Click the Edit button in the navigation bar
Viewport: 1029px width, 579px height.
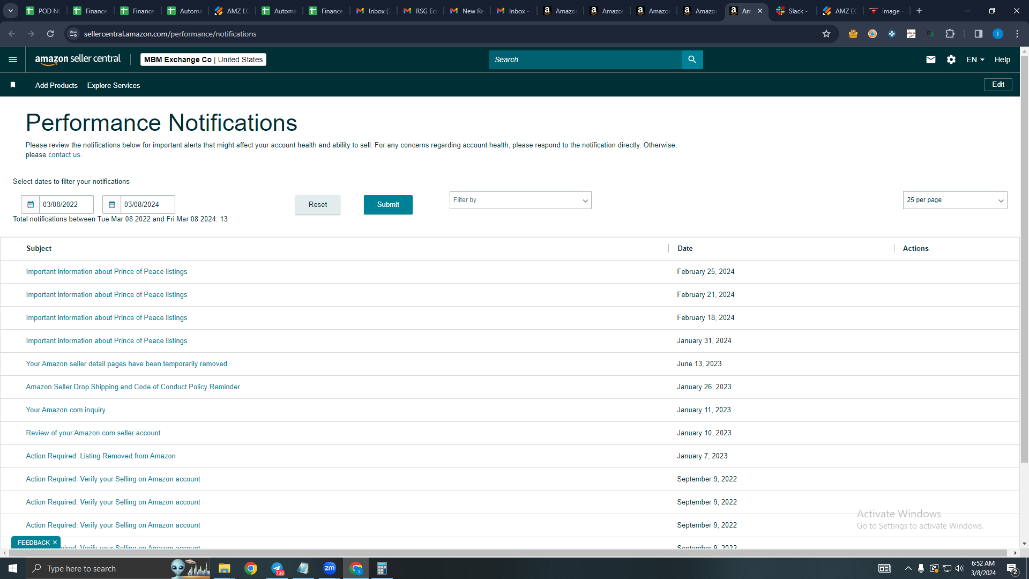point(998,85)
